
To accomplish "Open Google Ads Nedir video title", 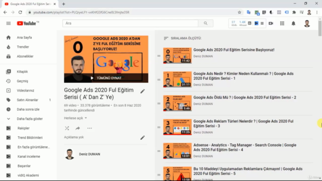I will pyautogui.click(x=244, y=76).
